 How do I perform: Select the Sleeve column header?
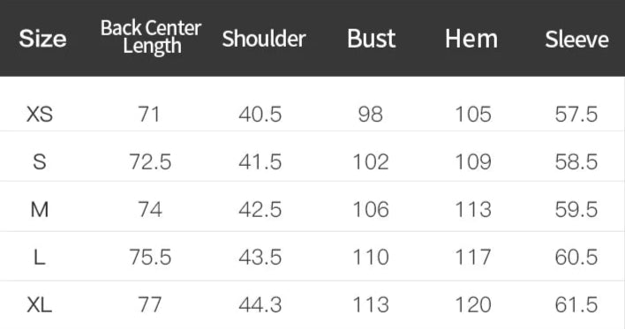click(x=576, y=40)
